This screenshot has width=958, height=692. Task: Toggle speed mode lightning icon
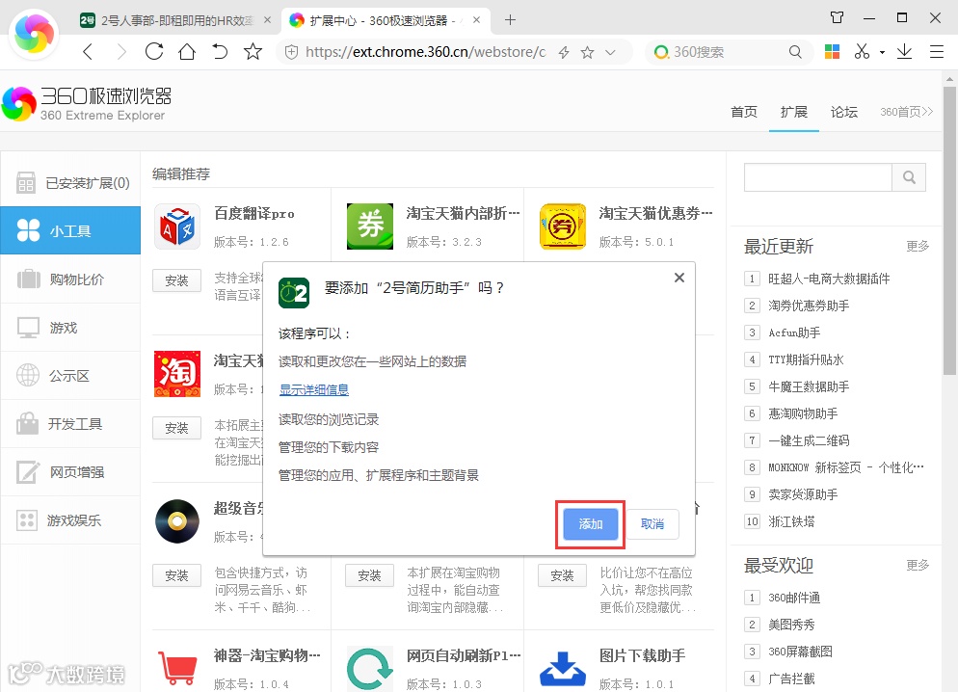(x=564, y=52)
